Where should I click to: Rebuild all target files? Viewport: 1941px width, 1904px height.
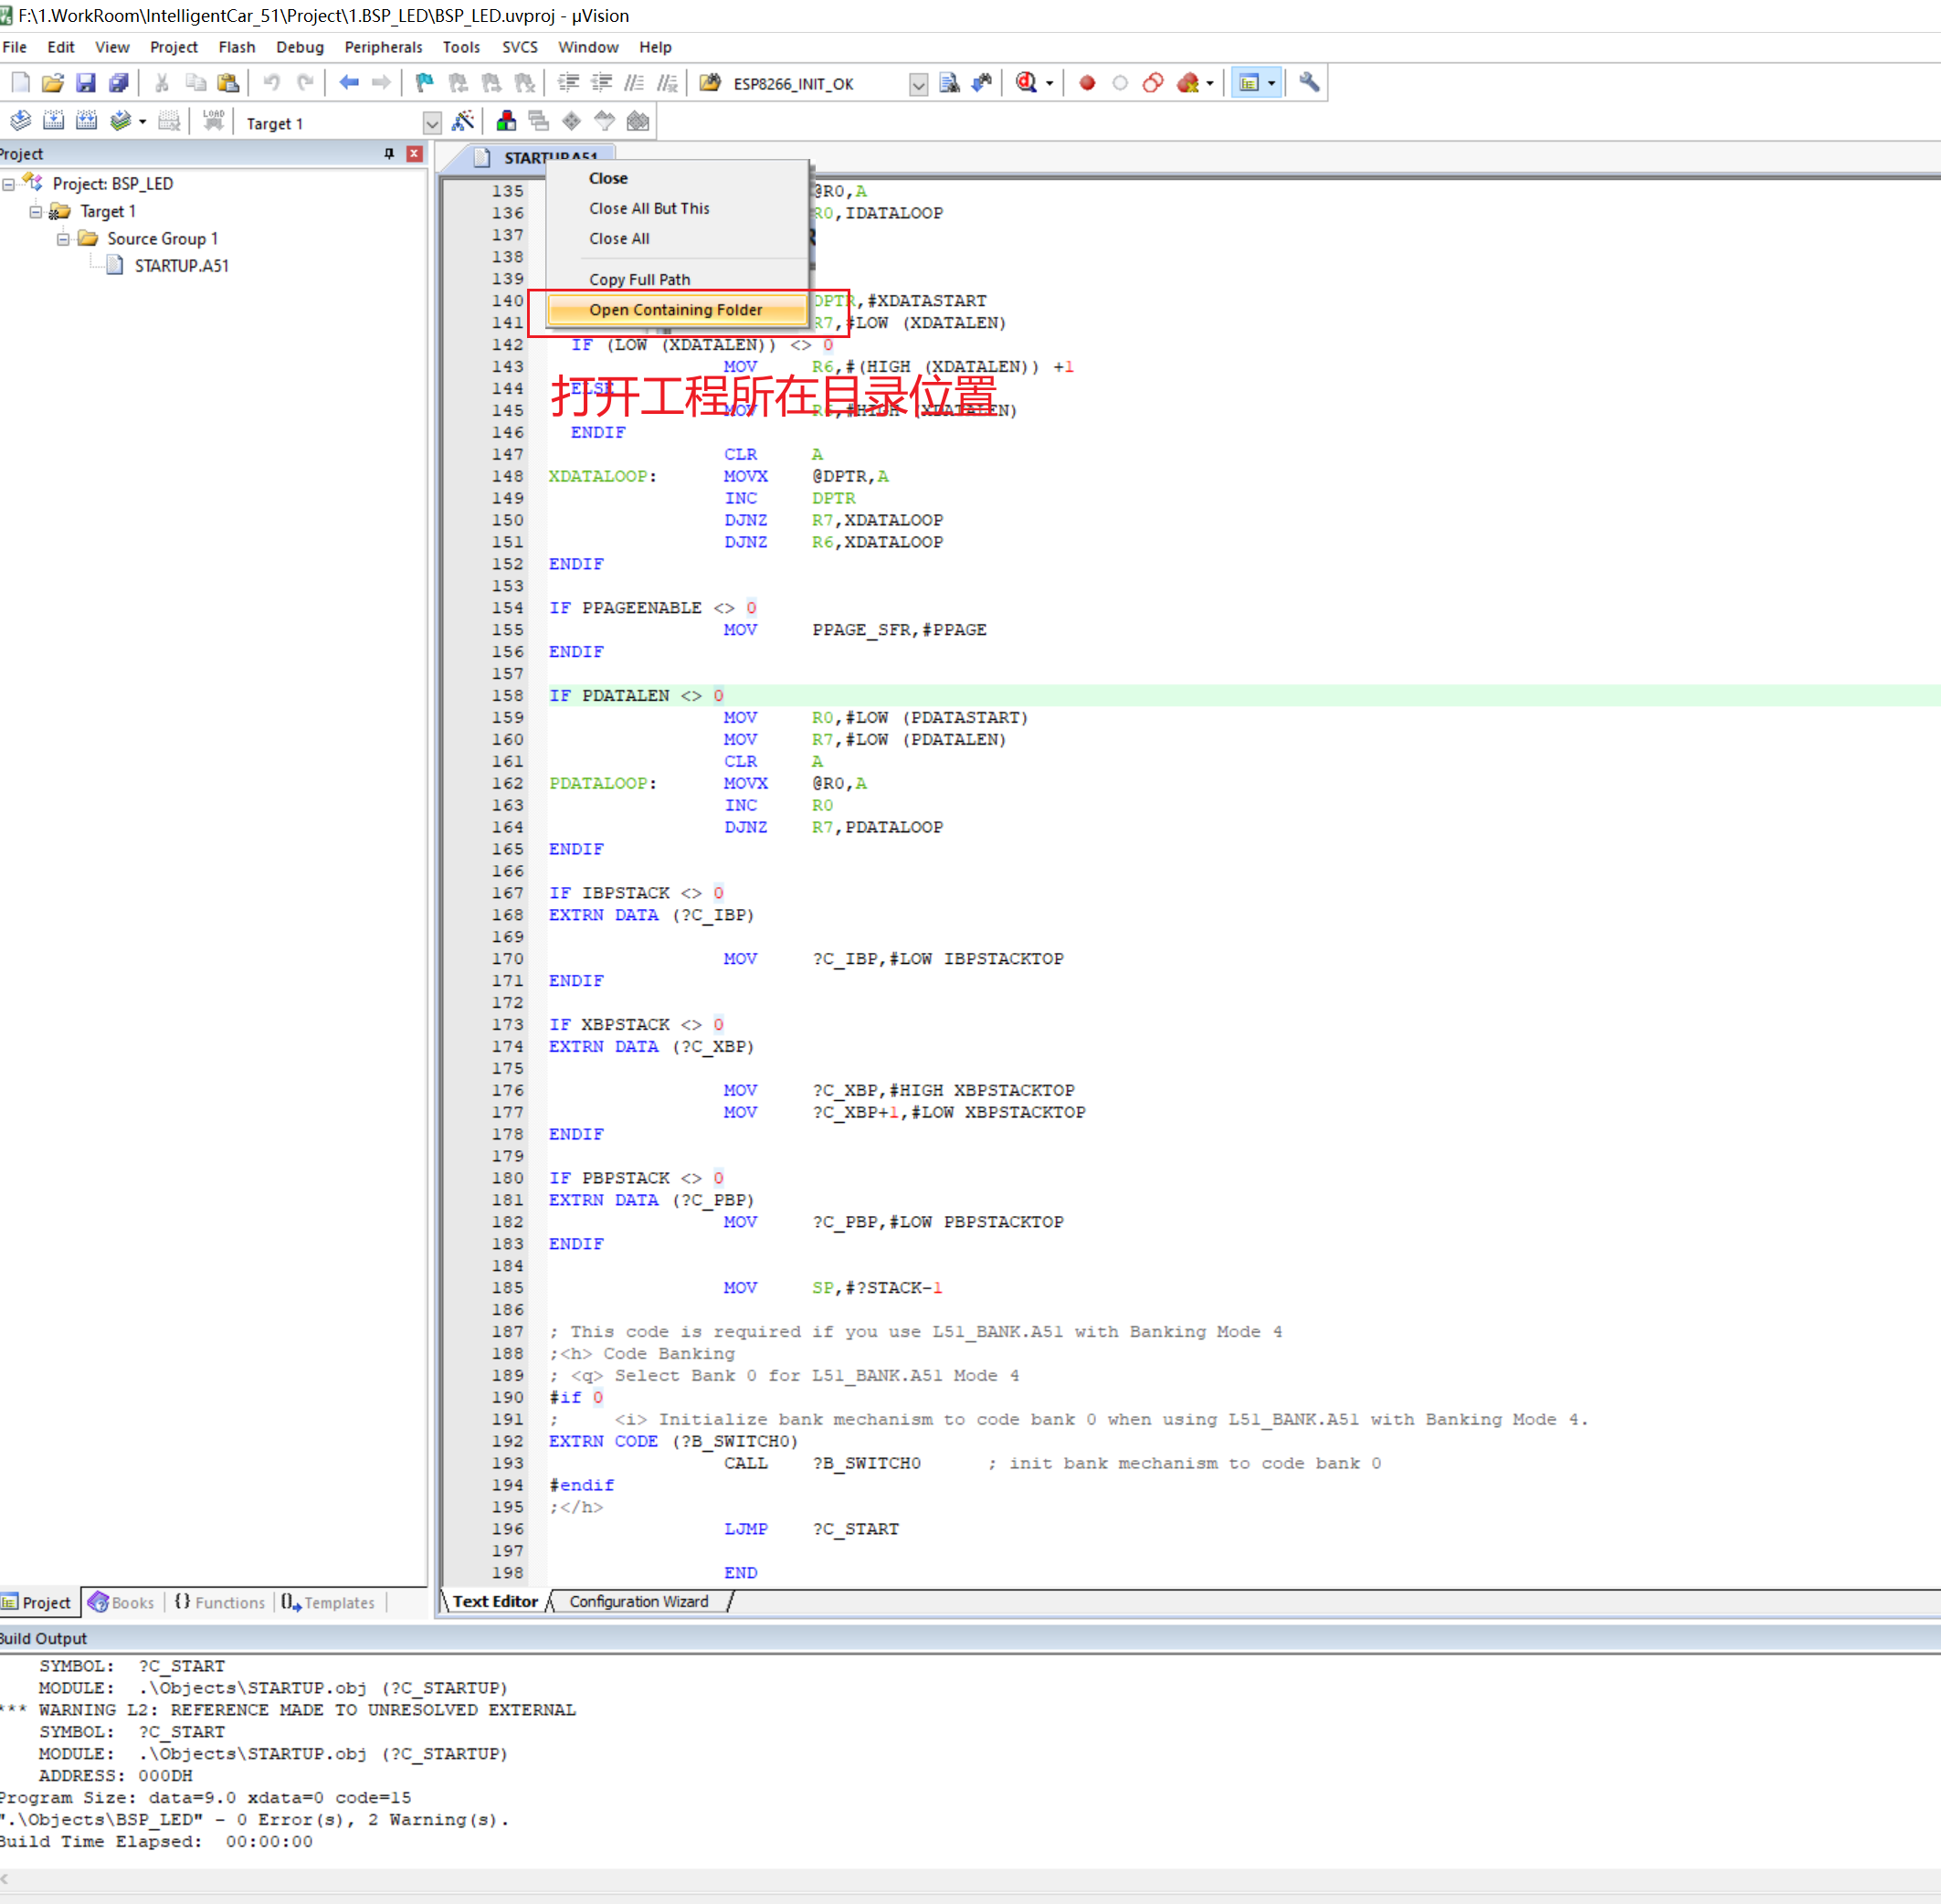pyautogui.click(x=86, y=122)
